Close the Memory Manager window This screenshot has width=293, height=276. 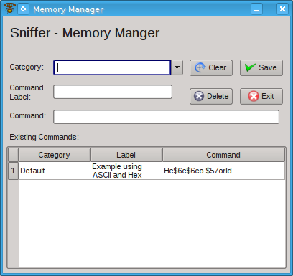point(282,9)
